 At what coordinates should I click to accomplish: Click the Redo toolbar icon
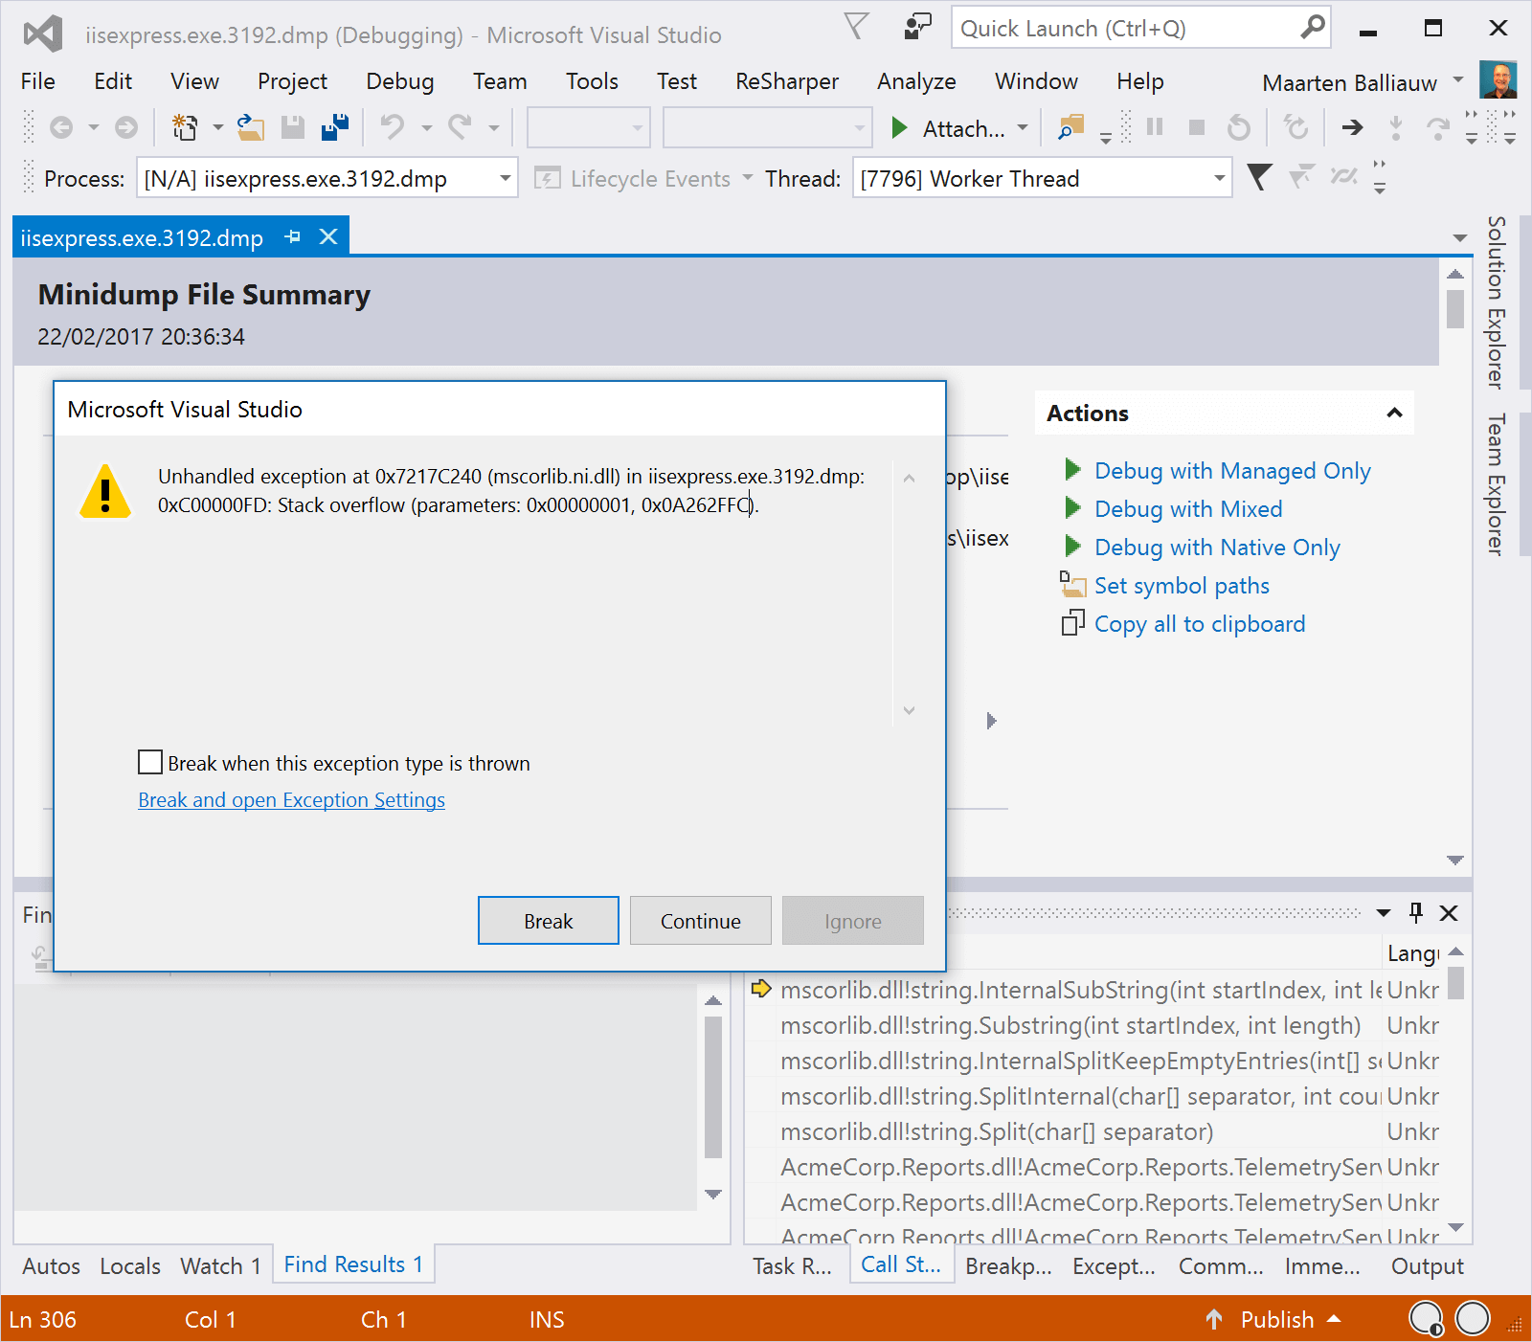461,127
